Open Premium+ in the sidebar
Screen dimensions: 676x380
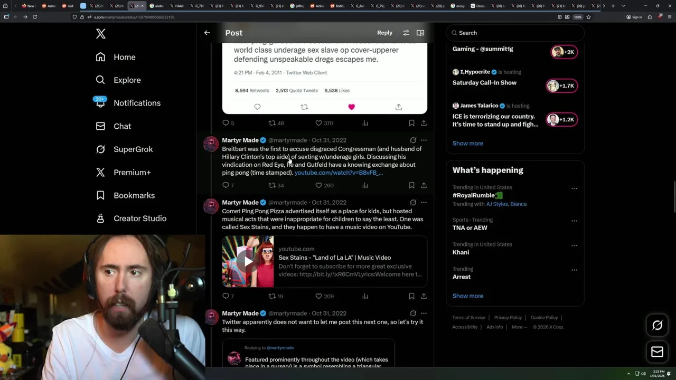tap(123, 172)
